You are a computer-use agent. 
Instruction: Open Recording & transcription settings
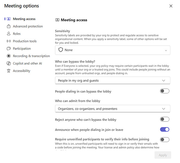pyautogui.click(x=31, y=56)
